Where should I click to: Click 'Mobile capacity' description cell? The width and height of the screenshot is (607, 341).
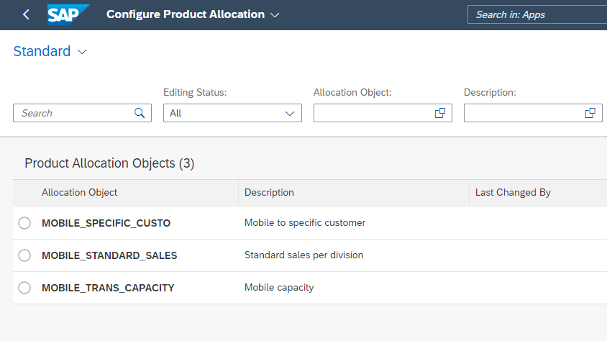[279, 288]
